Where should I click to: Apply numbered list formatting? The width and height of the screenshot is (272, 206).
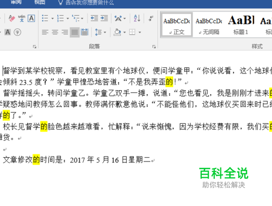[x=60, y=18]
